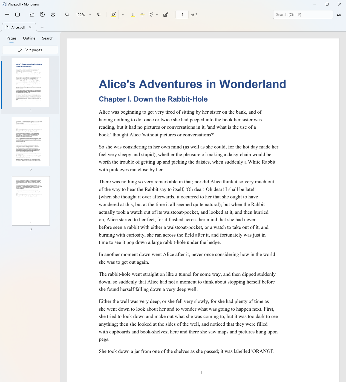Select the strikethrough annotation tool
The width and height of the screenshot is (346, 382).
(142, 15)
